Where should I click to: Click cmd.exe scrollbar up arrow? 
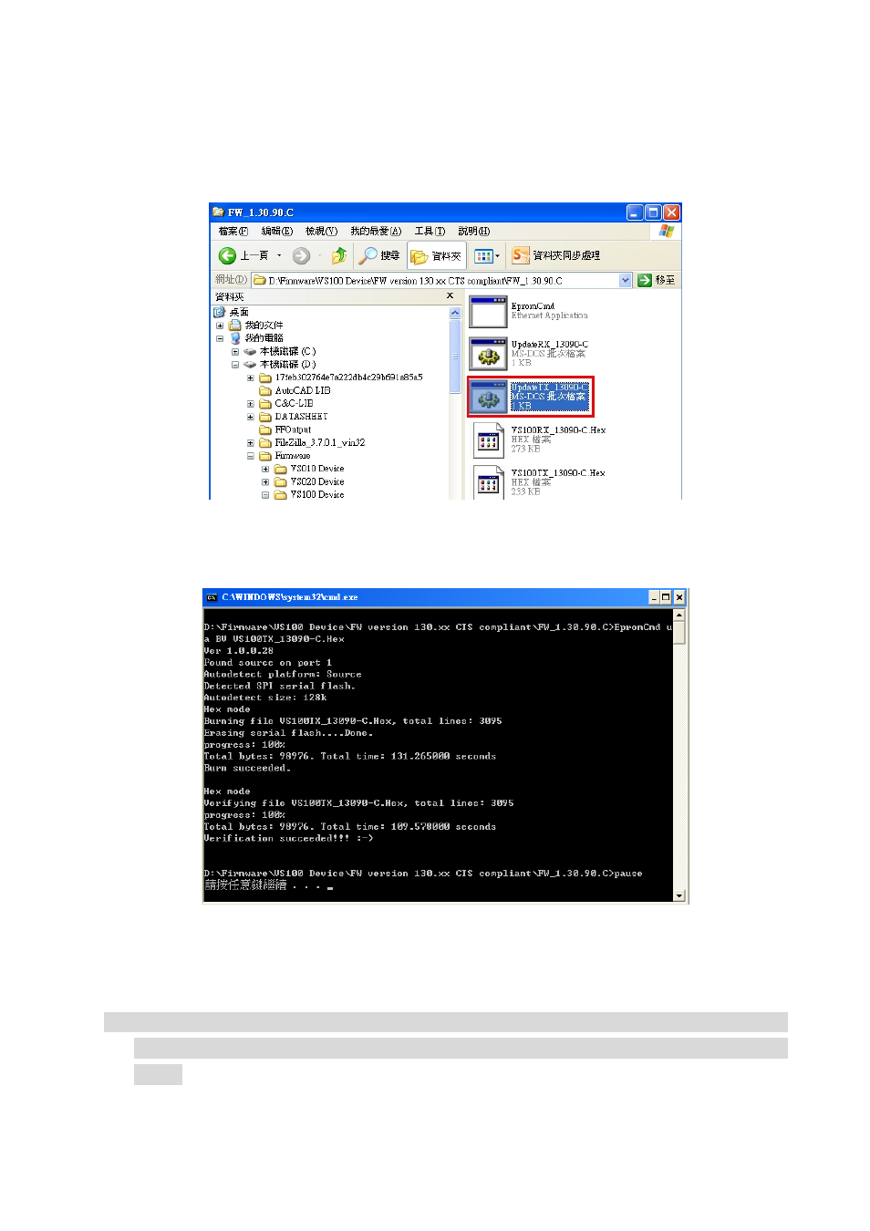pyautogui.click(x=678, y=615)
